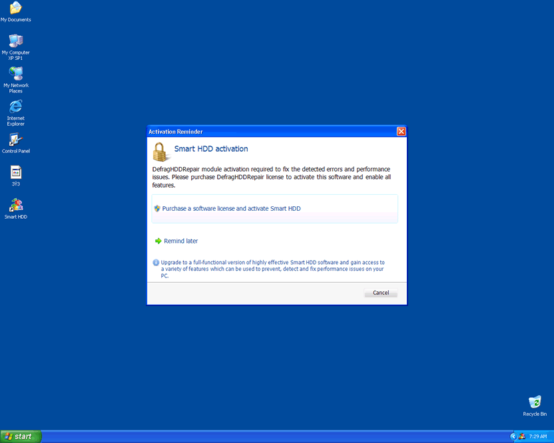Click the blue info icon near Upgrade text
Image resolution: width=554 pixels, height=443 pixels.
(x=156, y=263)
